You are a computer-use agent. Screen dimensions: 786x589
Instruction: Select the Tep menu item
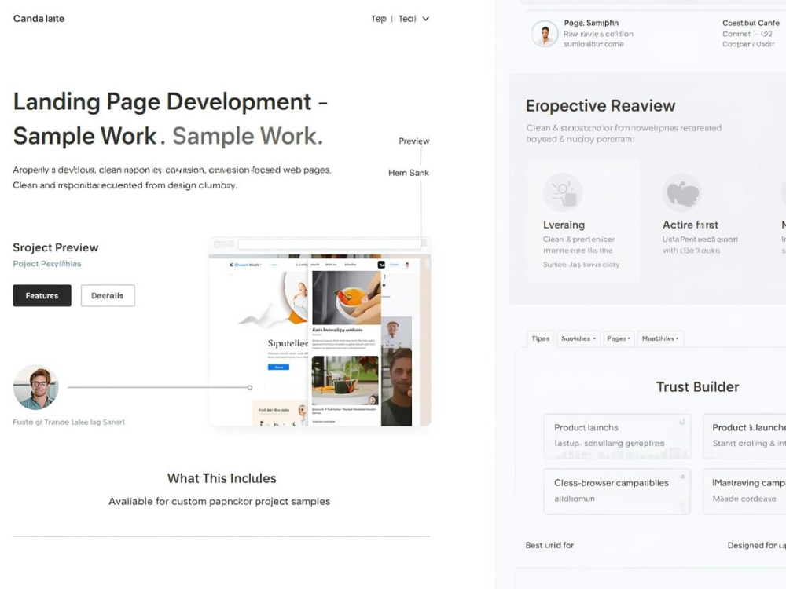[379, 19]
